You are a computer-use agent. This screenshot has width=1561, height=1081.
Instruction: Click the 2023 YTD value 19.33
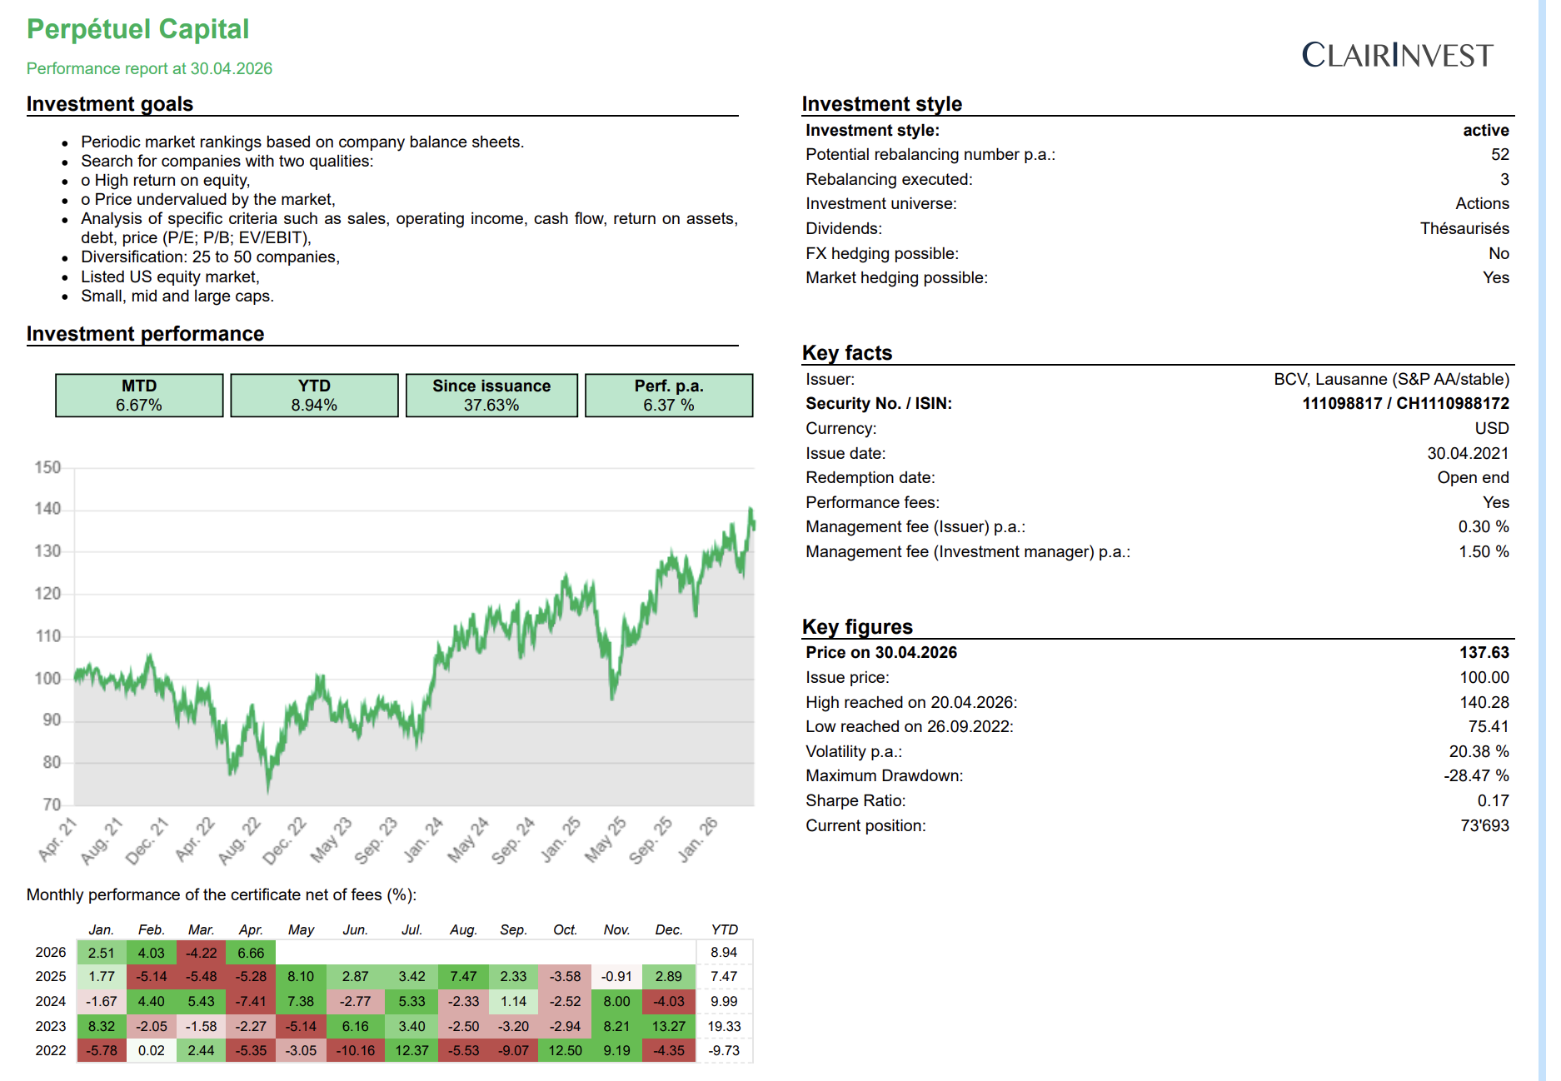pos(724,1027)
